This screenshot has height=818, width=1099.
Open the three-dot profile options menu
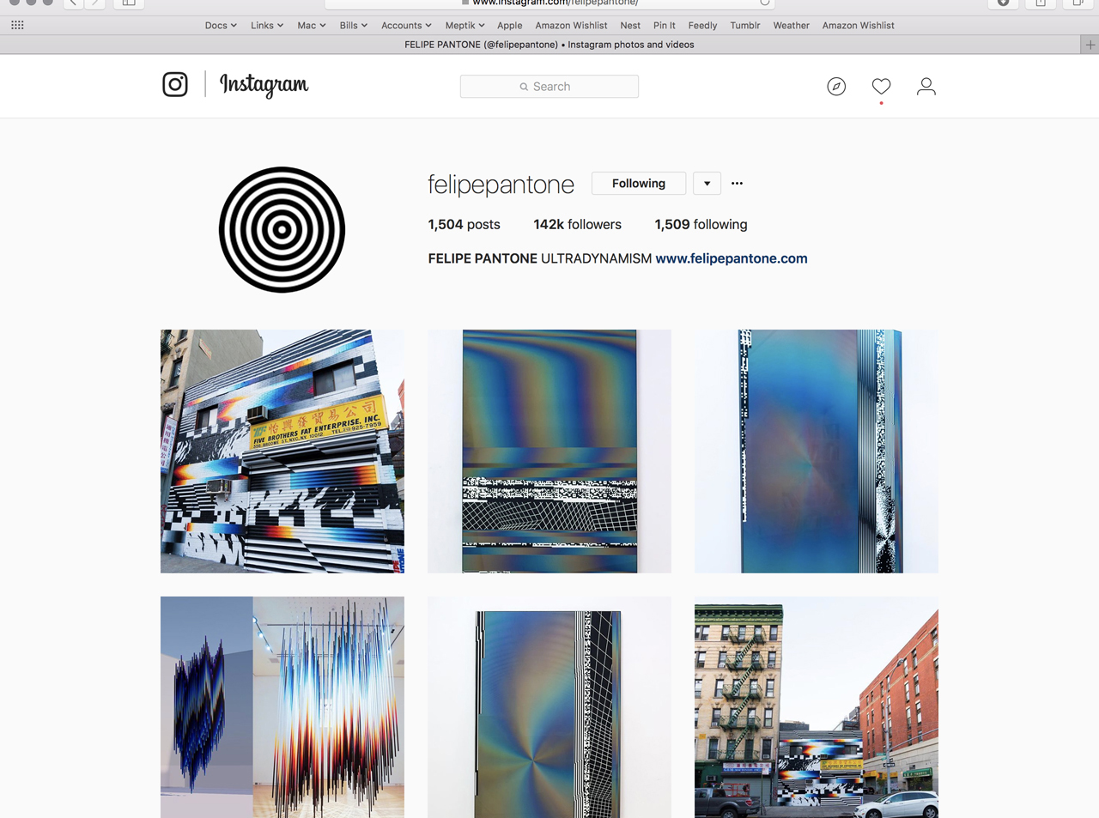[x=737, y=184]
